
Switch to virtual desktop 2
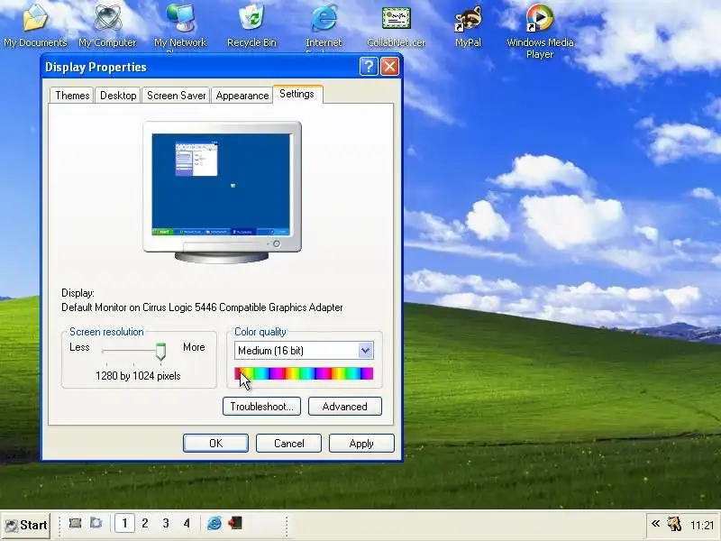(x=145, y=524)
